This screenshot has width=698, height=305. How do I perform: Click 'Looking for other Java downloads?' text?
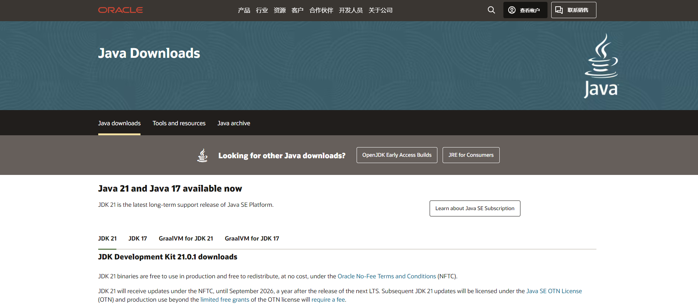[282, 156]
